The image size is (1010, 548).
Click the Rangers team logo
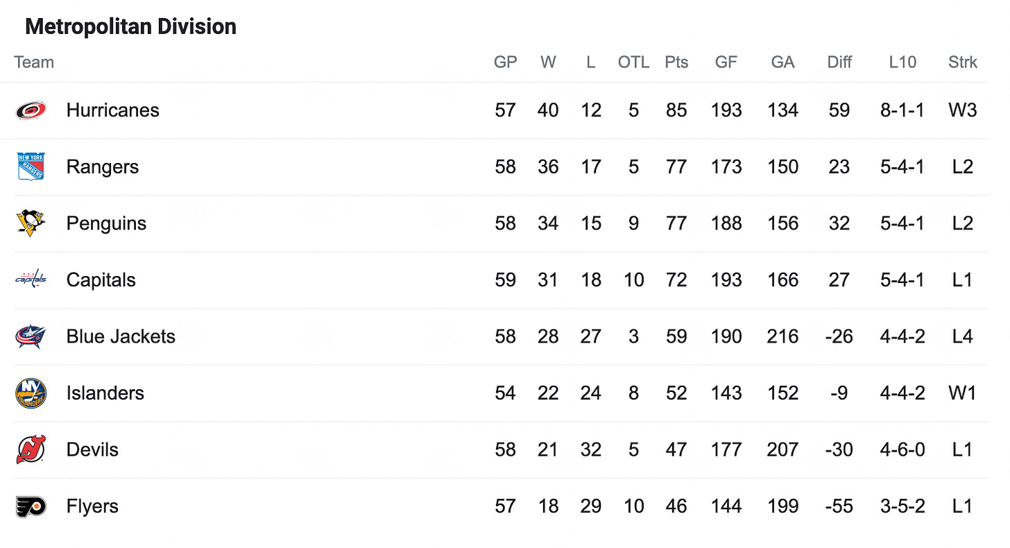coord(31,166)
